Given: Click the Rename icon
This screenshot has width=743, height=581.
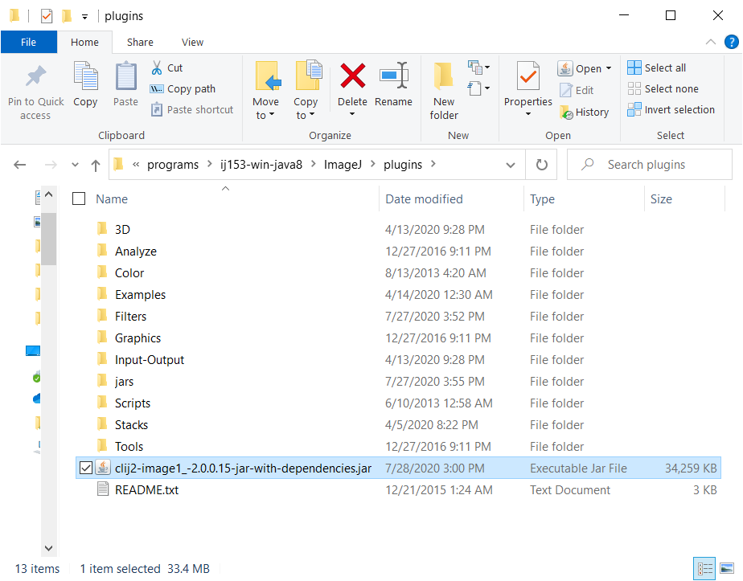Looking at the screenshot, I should coord(393,76).
